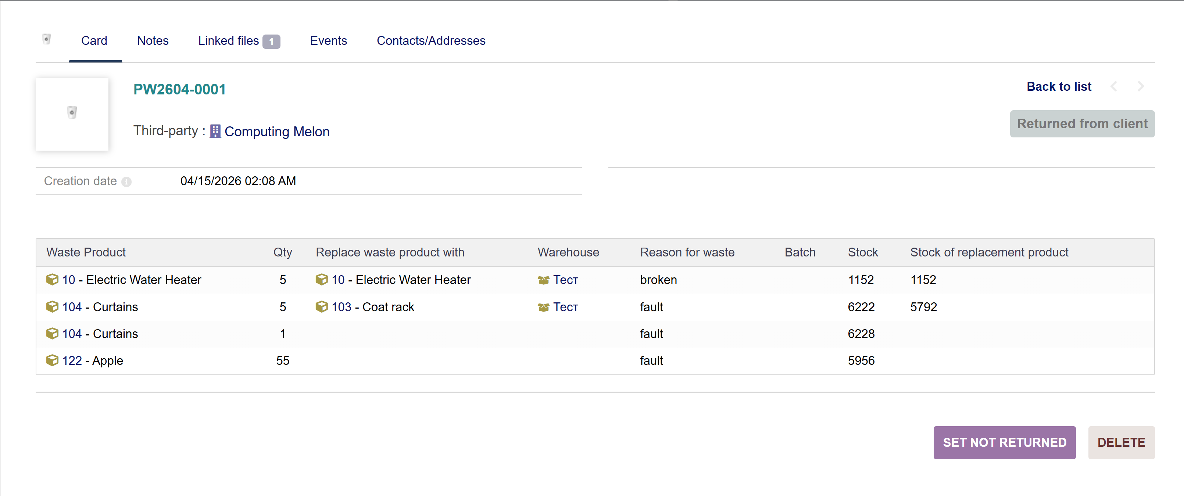This screenshot has height=496, width=1184.
Task: Go to the previous record with the left chevron
Action: coord(1114,86)
